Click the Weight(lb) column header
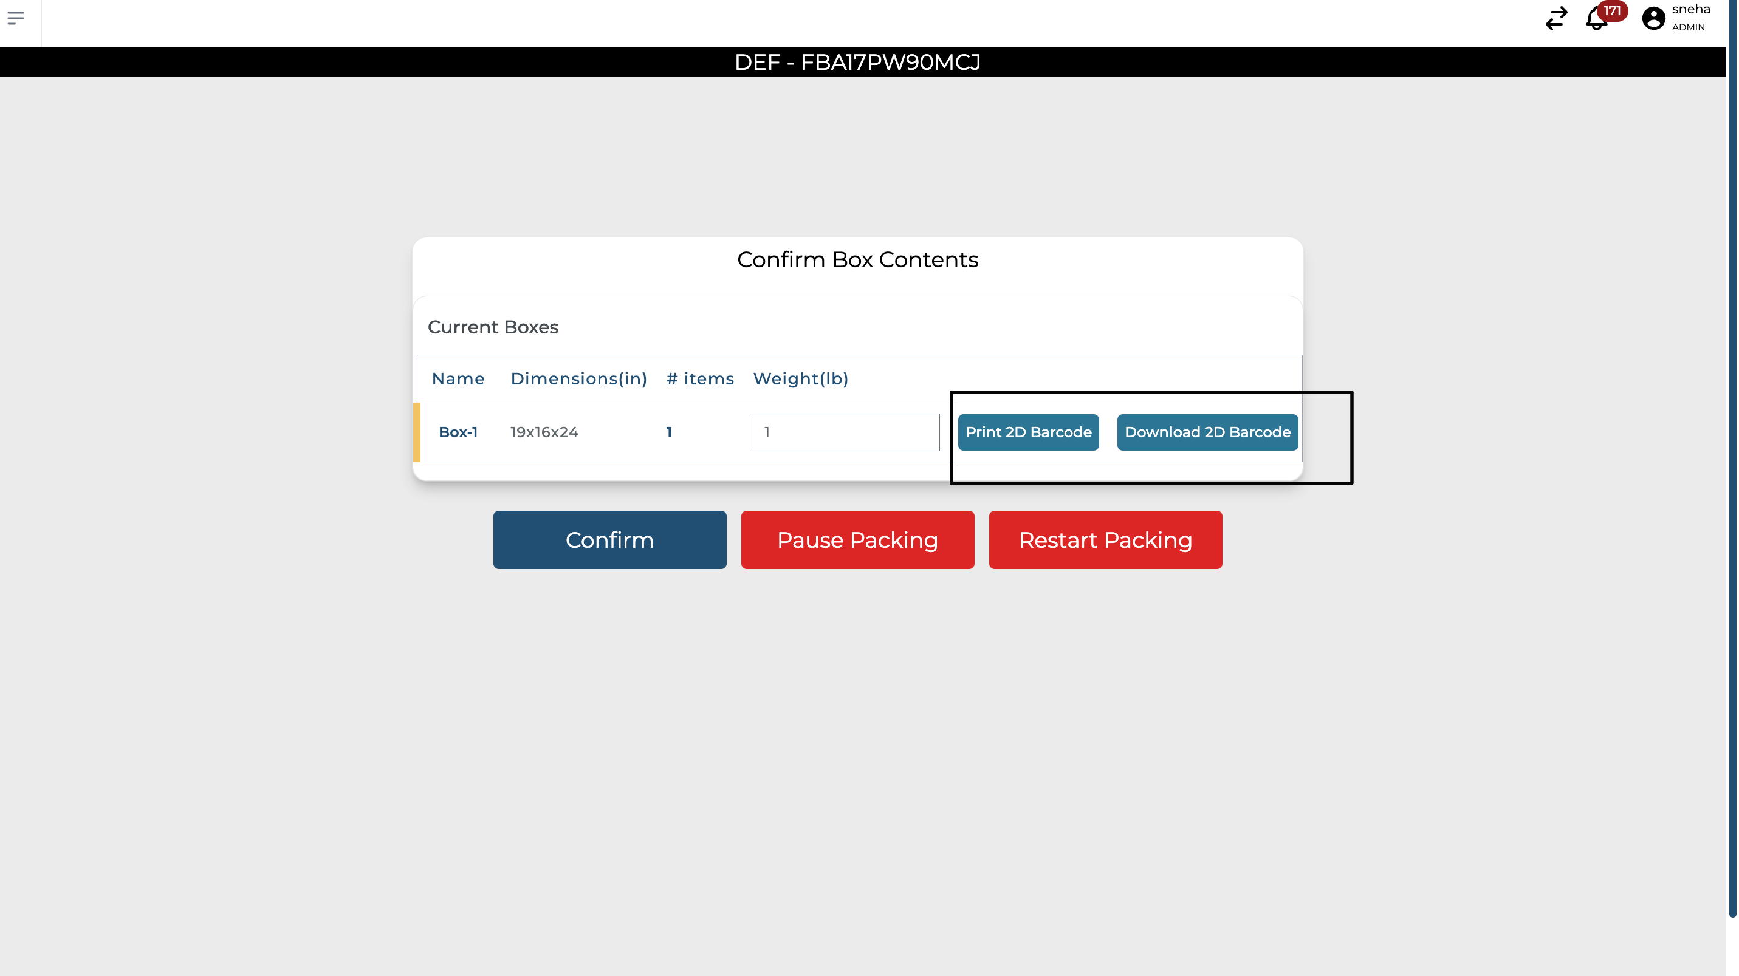 tap(801, 378)
